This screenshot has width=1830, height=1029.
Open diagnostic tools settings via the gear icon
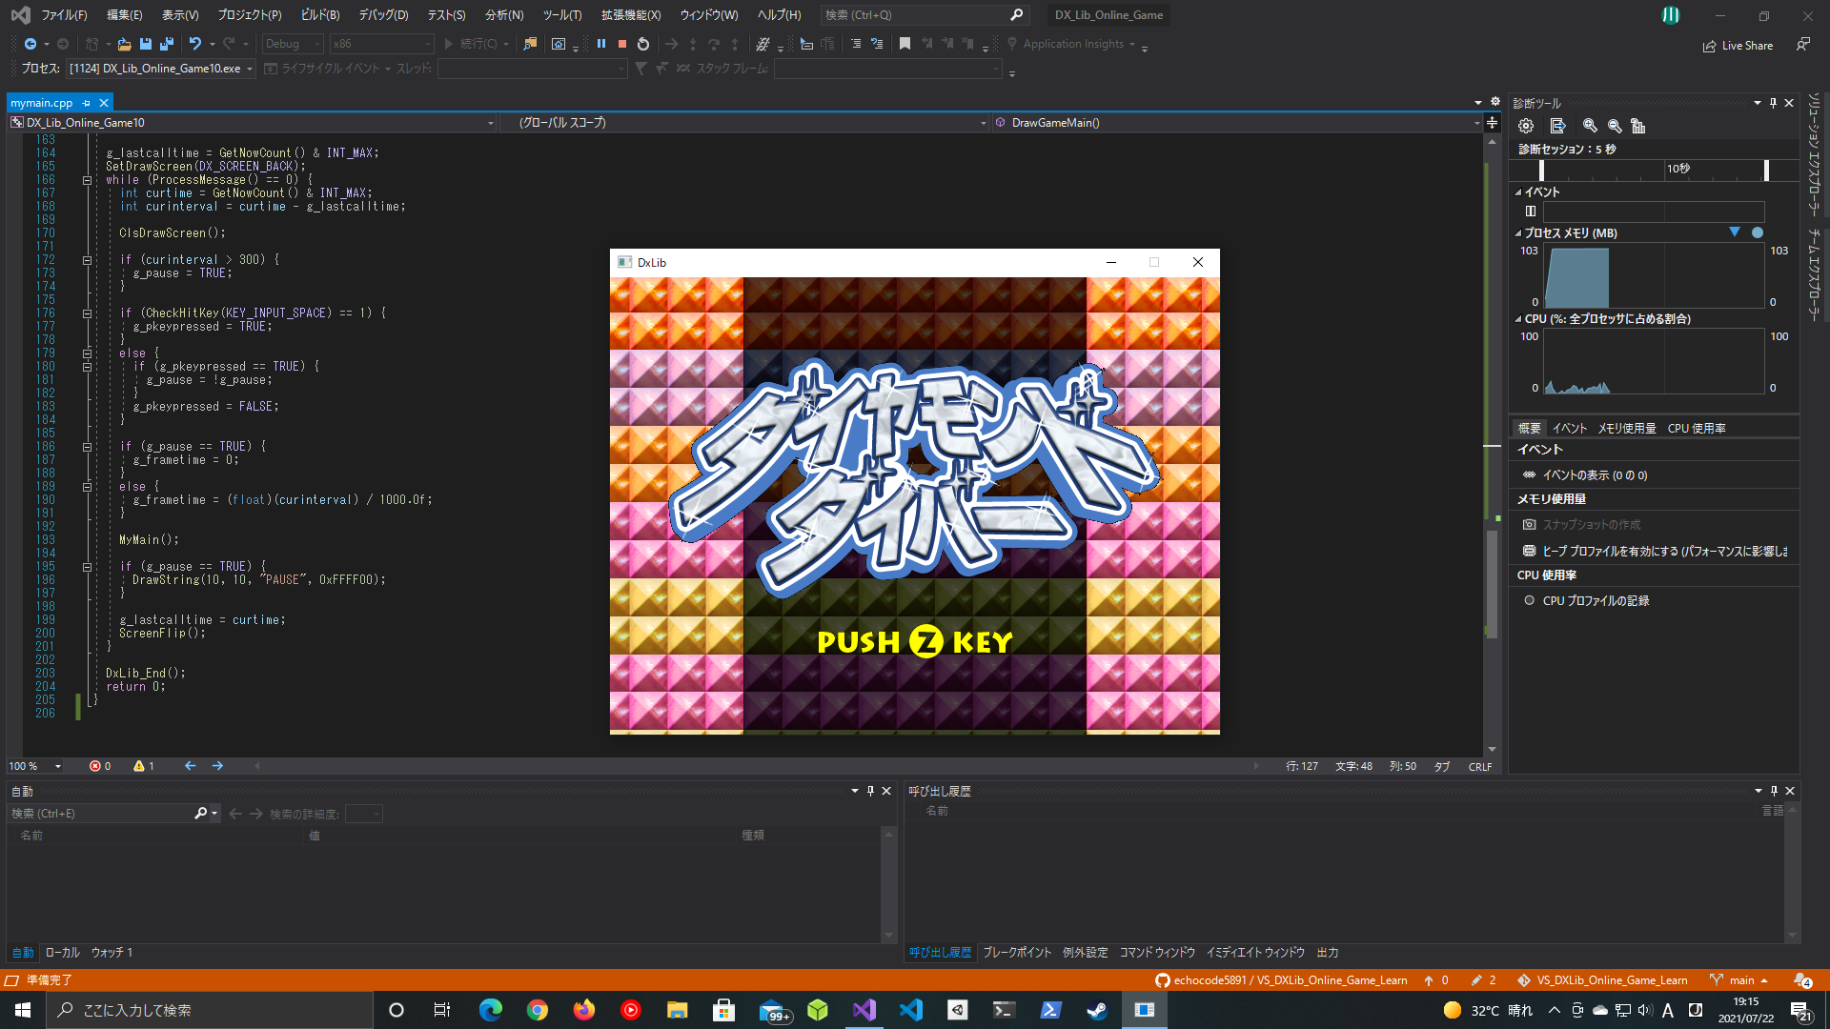pos(1525,125)
